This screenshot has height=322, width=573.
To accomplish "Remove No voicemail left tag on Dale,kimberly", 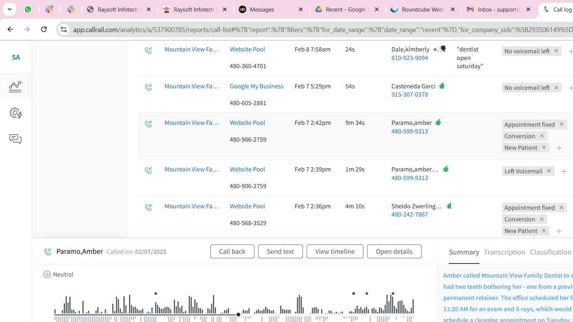I will pyautogui.click(x=556, y=51).
